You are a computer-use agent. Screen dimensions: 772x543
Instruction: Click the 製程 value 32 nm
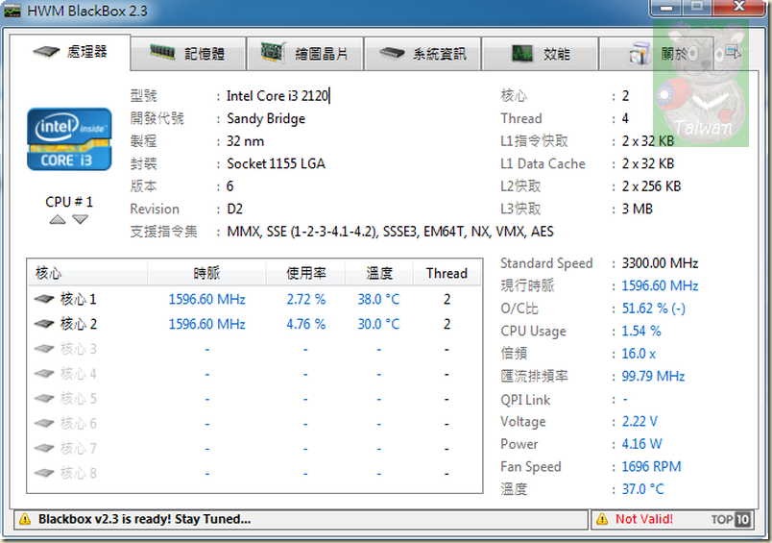coord(245,141)
